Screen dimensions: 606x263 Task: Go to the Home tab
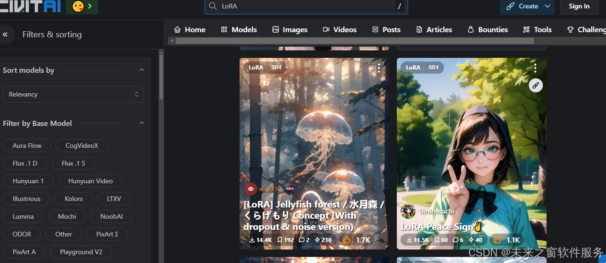coord(190,29)
